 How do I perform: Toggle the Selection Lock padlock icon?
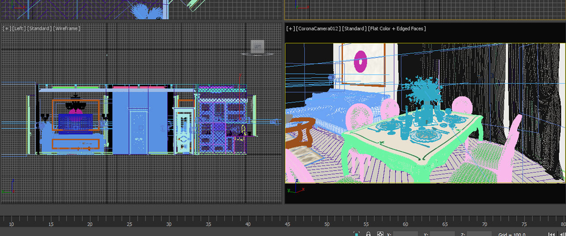368,234
